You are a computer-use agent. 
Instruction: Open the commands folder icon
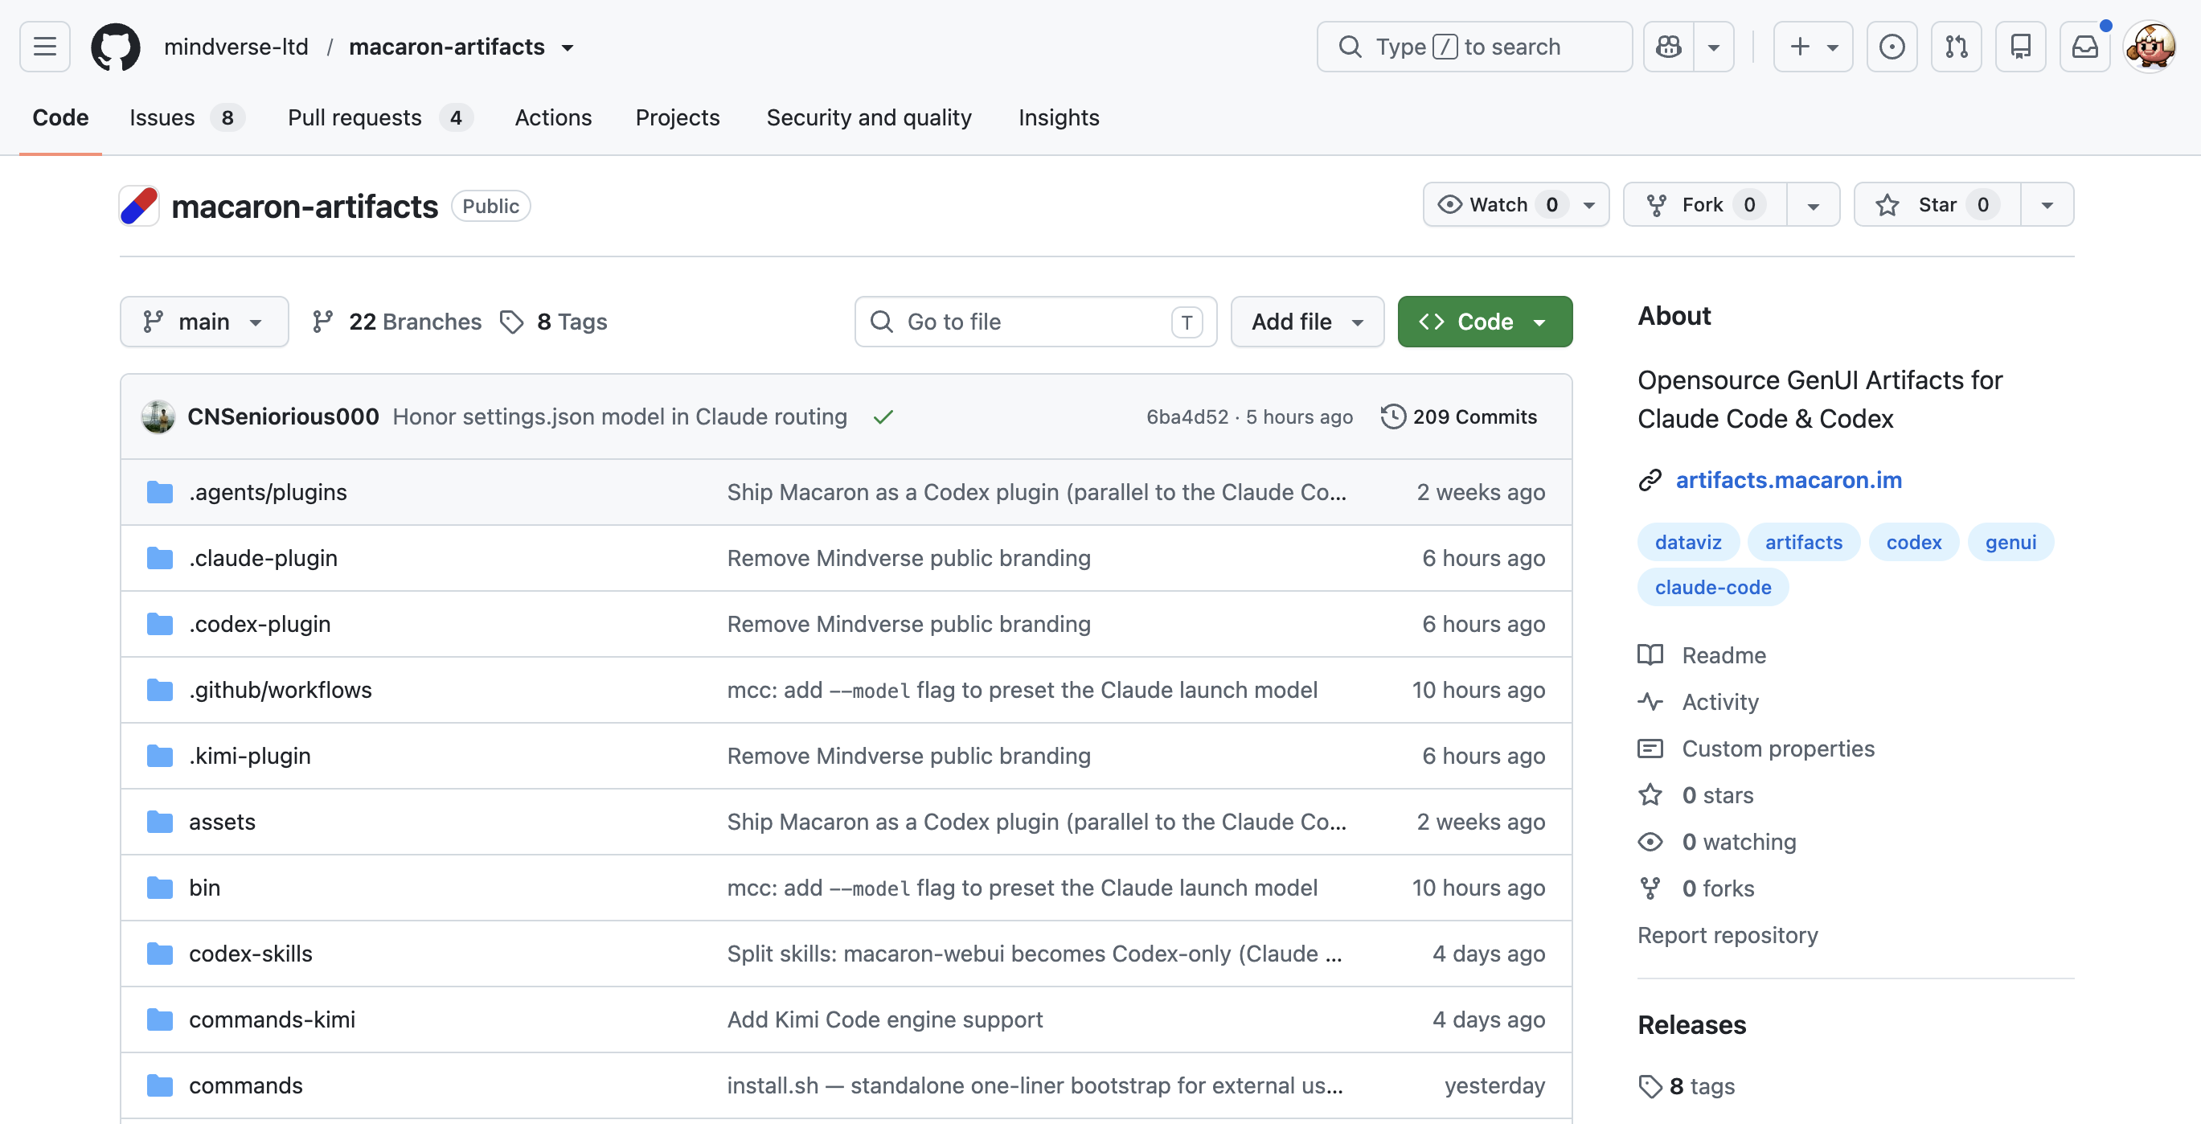(160, 1085)
